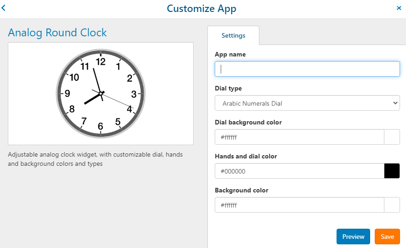Open the Dial background color swatch
Viewport: 406px width, 248px height.
click(392, 137)
